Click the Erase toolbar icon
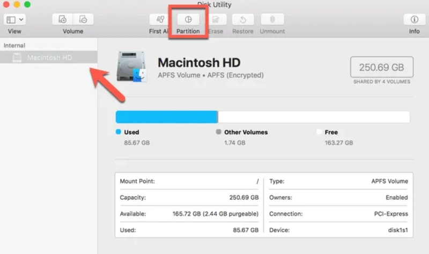 216,19
